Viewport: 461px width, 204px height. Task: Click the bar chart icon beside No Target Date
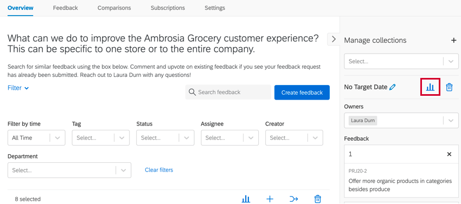(x=430, y=87)
